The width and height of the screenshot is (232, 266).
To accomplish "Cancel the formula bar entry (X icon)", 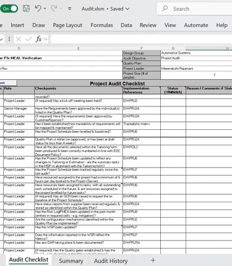I will (19, 39).
